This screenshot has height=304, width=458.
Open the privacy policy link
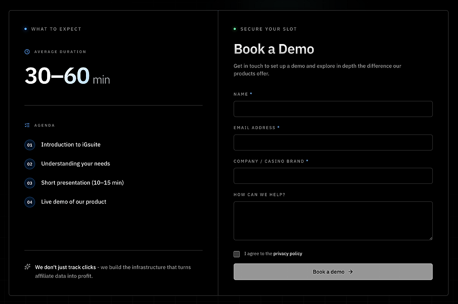(288, 254)
